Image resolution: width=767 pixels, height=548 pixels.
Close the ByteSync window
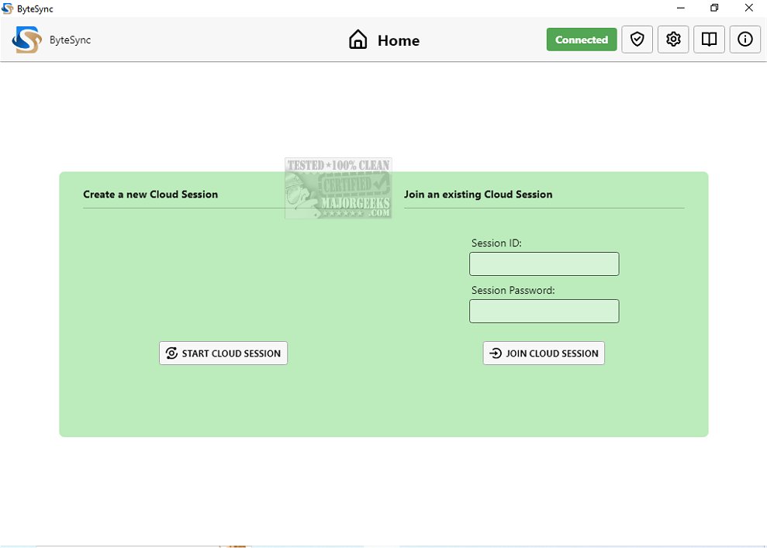click(749, 9)
